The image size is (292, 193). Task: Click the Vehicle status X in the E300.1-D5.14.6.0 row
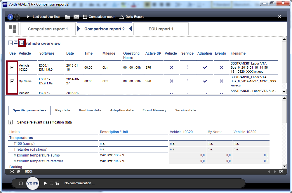click(171, 67)
